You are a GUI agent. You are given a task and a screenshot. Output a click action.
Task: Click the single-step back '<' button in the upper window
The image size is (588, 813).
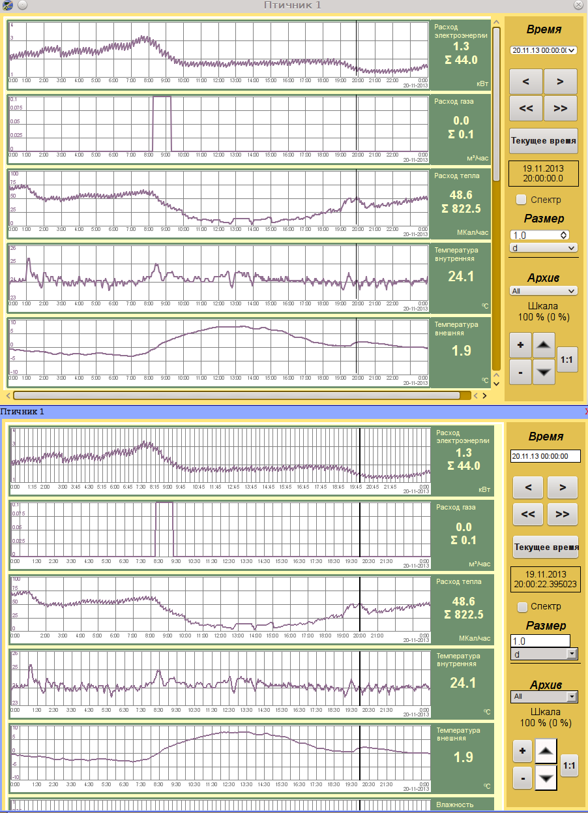click(526, 82)
